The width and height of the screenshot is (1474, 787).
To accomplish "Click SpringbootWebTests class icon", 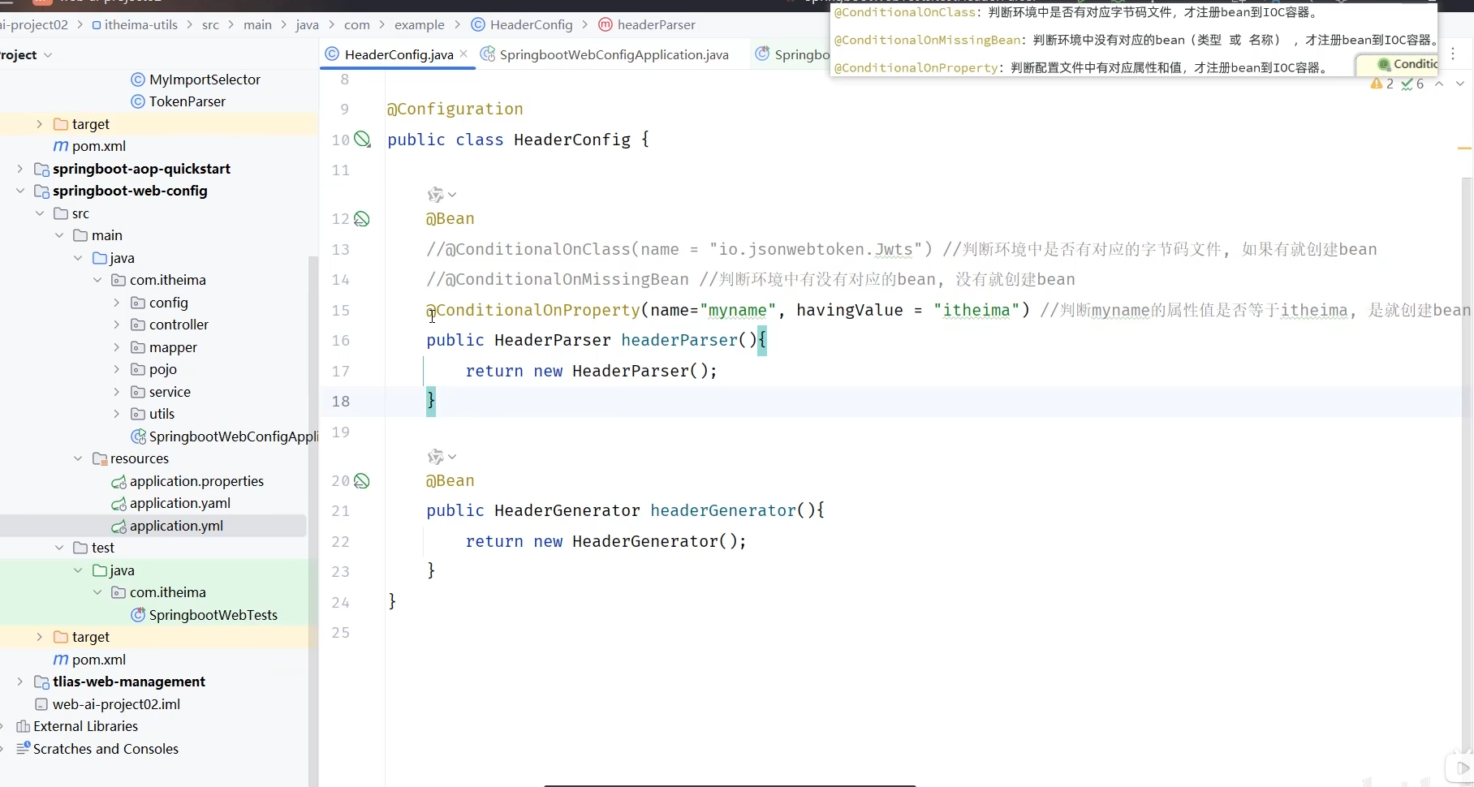I will pos(138,615).
